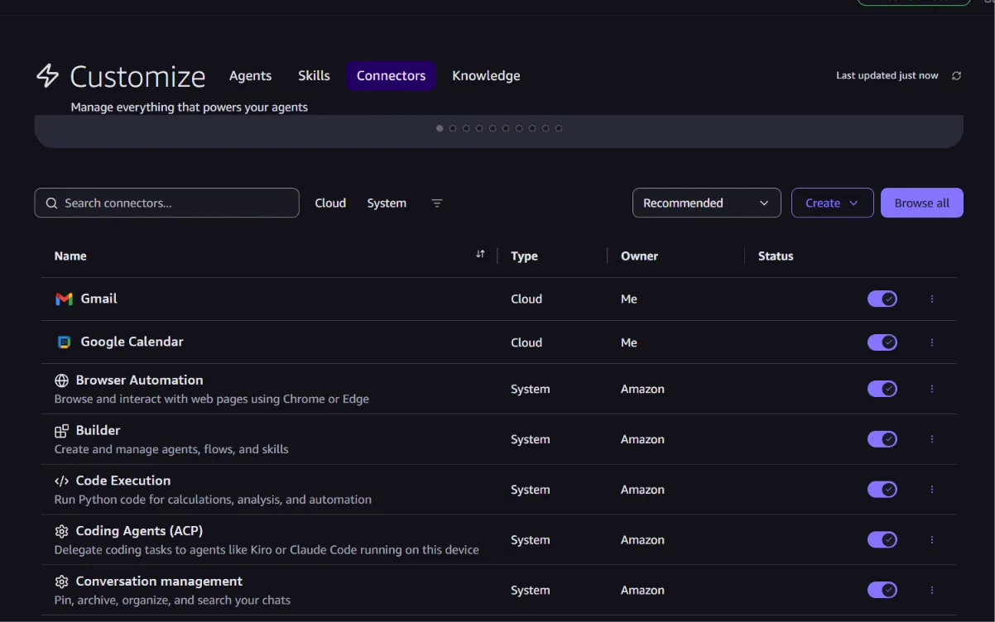Click the Browser Automation globe icon
The image size is (995, 622).
tap(61, 380)
